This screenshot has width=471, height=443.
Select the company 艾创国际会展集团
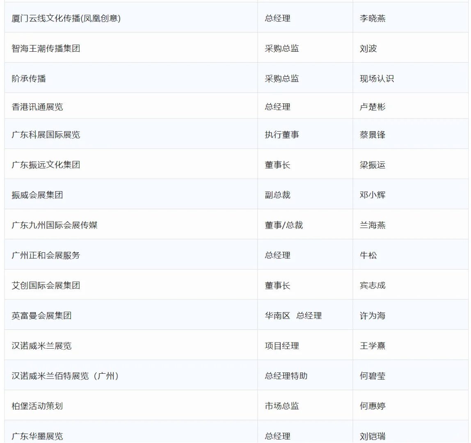point(46,285)
